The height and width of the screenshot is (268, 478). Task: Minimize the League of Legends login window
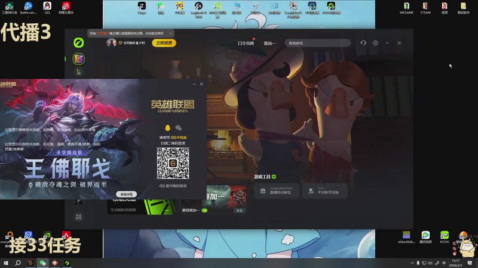tap(194, 84)
